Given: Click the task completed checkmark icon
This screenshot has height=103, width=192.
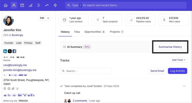Looking at the screenshot, I should coord(61,86).
